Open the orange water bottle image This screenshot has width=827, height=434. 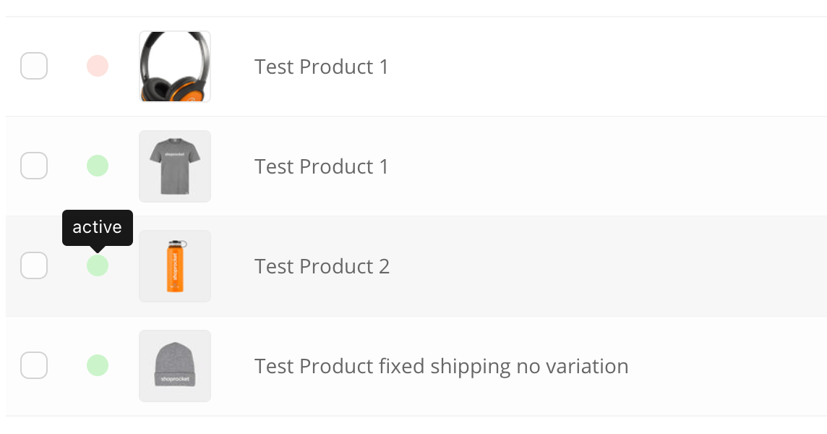click(175, 266)
